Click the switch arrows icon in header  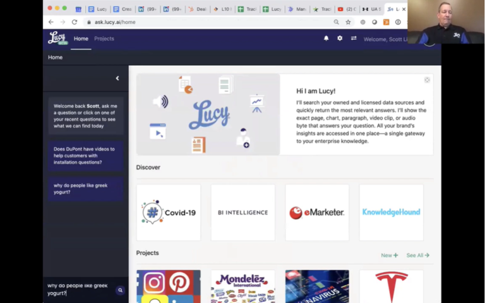pyautogui.click(x=354, y=38)
